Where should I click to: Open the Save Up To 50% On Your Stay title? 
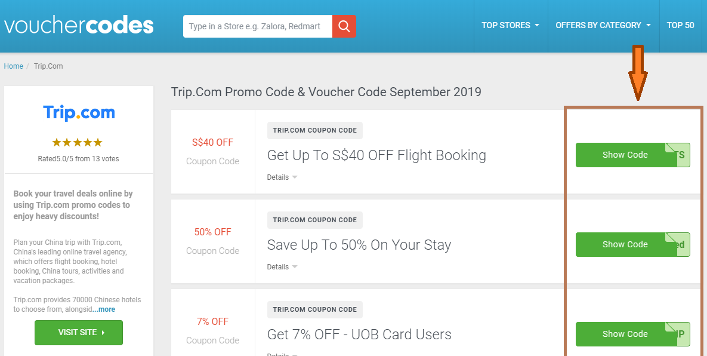[x=359, y=245]
